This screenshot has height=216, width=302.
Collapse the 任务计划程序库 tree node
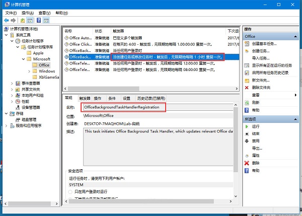point(17,47)
